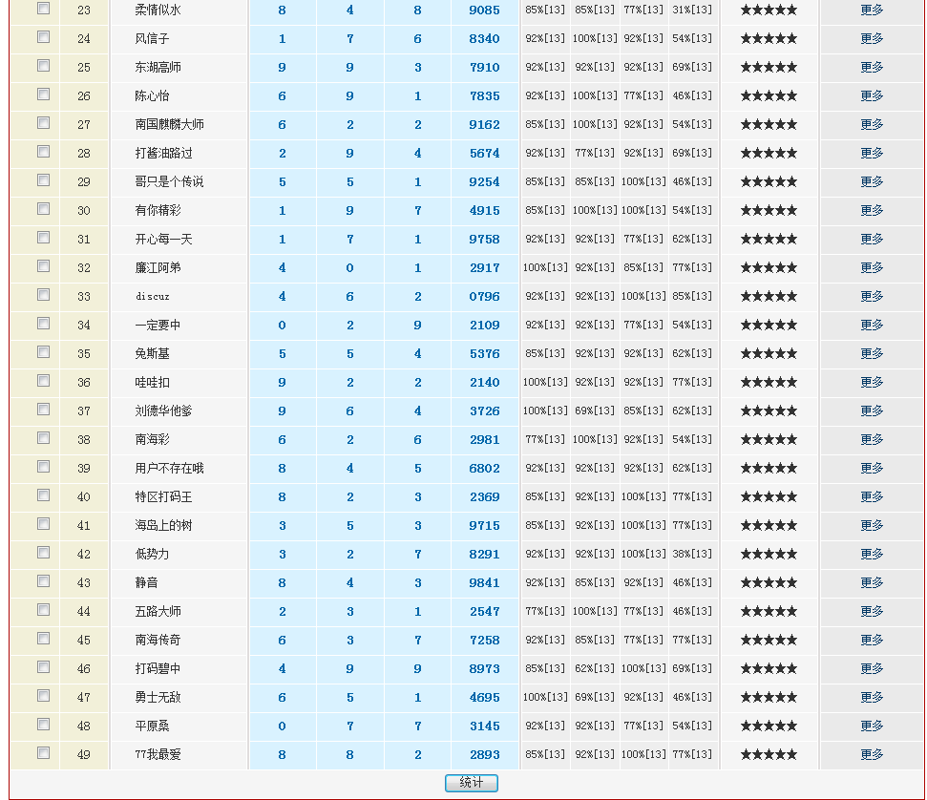Click the star rating of 勇士无敌

point(769,697)
